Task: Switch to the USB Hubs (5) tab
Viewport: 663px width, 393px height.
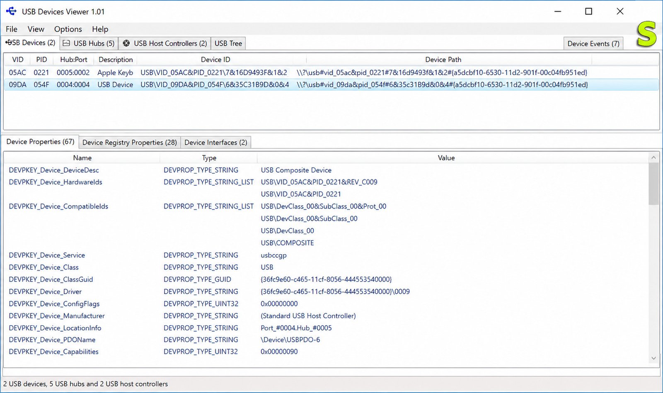Action: pos(89,43)
